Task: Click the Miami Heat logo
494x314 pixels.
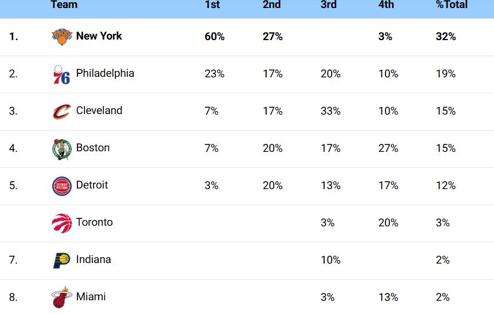Action: (62, 297)
